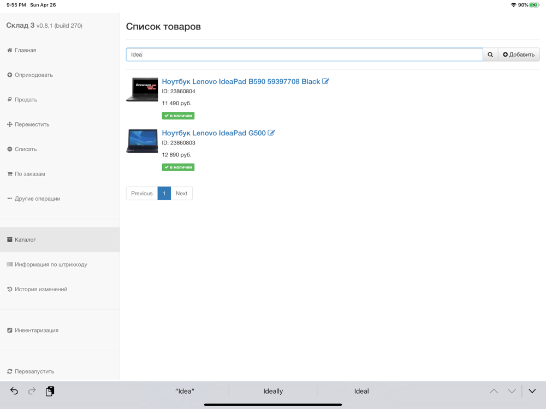Open Ноутбук Lenovo IdeaPad G500 link
This screenshot has width=546, height=409.
[214, 133]
